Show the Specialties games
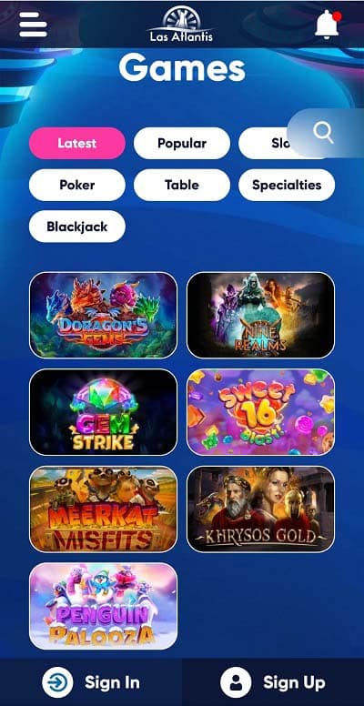364x706 pixels. [287, 185]
